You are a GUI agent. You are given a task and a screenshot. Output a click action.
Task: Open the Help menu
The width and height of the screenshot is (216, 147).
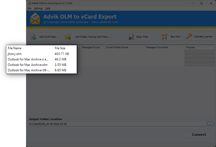(x=48, y=8)
